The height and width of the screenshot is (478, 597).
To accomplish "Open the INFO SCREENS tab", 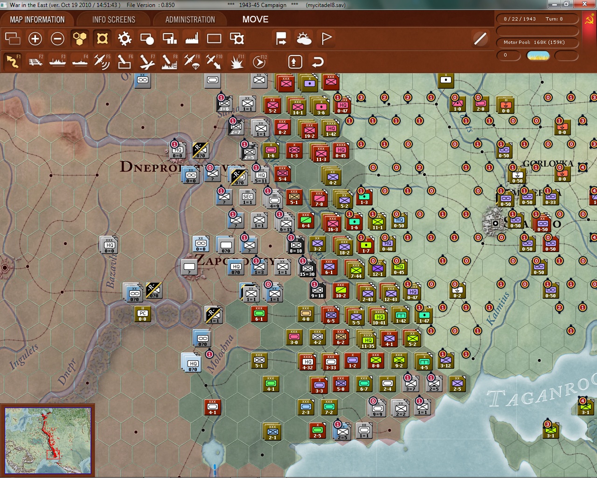I will pyautogui.click(x=113, y=20).
